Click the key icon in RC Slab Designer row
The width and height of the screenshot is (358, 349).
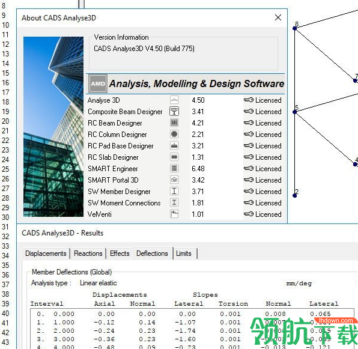249,157
